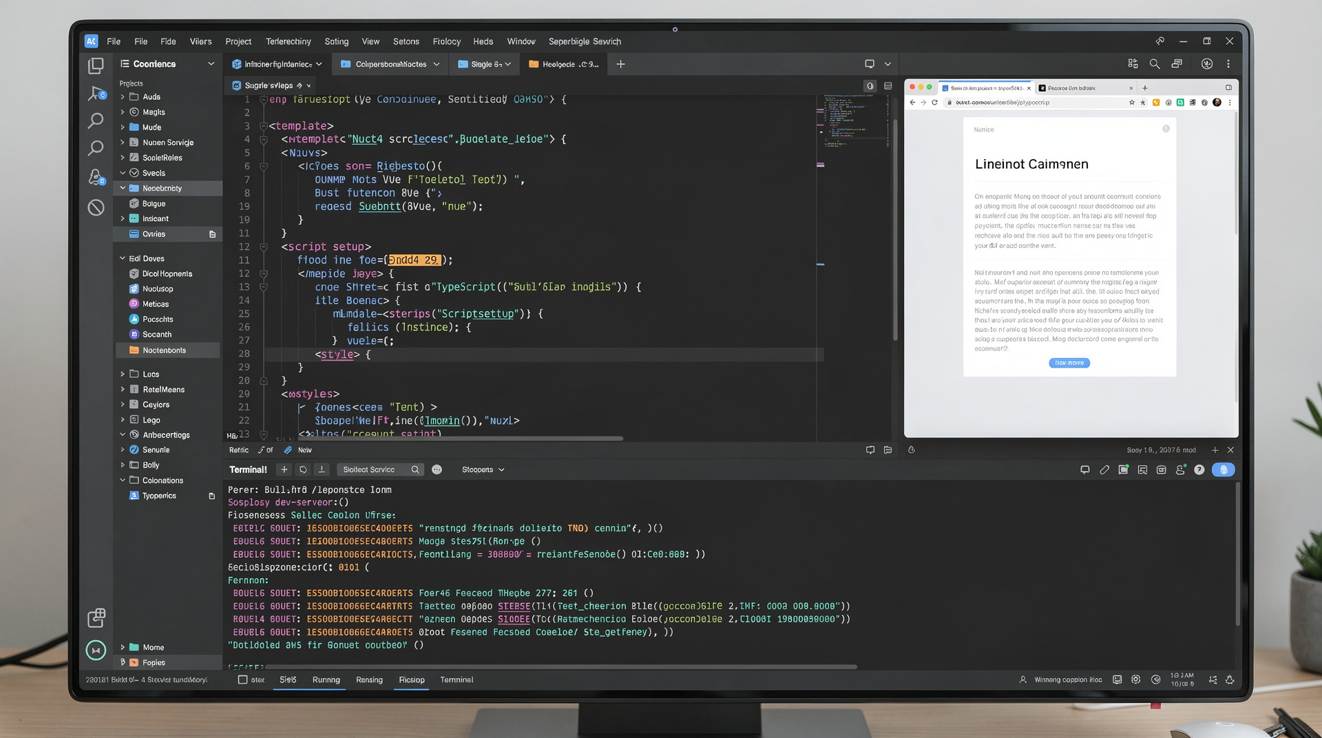This screenshot has width=1322, height=738.
Task: Open the layout grid icon in the top-right toolbar
Action: click(1133, 64)
